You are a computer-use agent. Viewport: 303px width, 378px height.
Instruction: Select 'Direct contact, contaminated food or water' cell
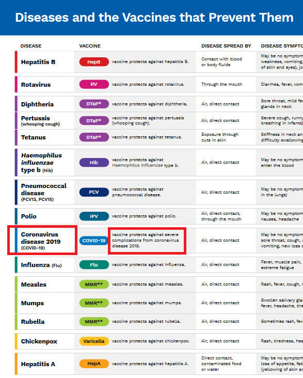click(x=221, y=364)
